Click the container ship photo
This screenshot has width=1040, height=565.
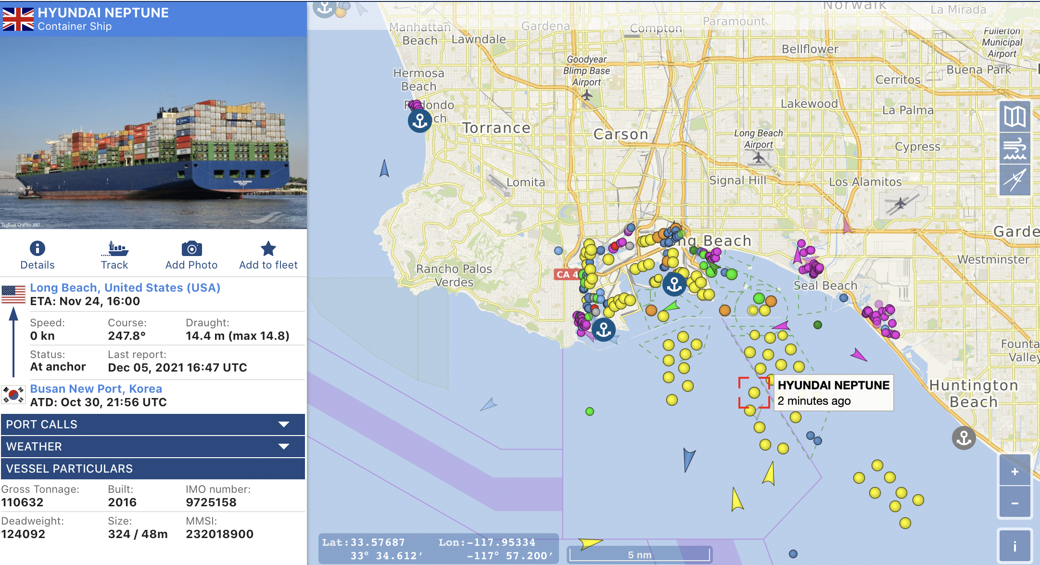(x=153, y=132)
